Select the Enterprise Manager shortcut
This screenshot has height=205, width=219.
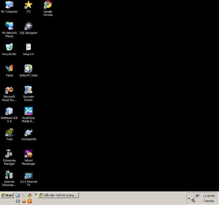[9, 154]
